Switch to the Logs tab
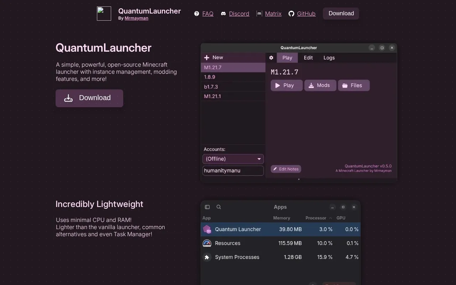The width and height of the screenshot is (456, 285). tap(329, 58)
